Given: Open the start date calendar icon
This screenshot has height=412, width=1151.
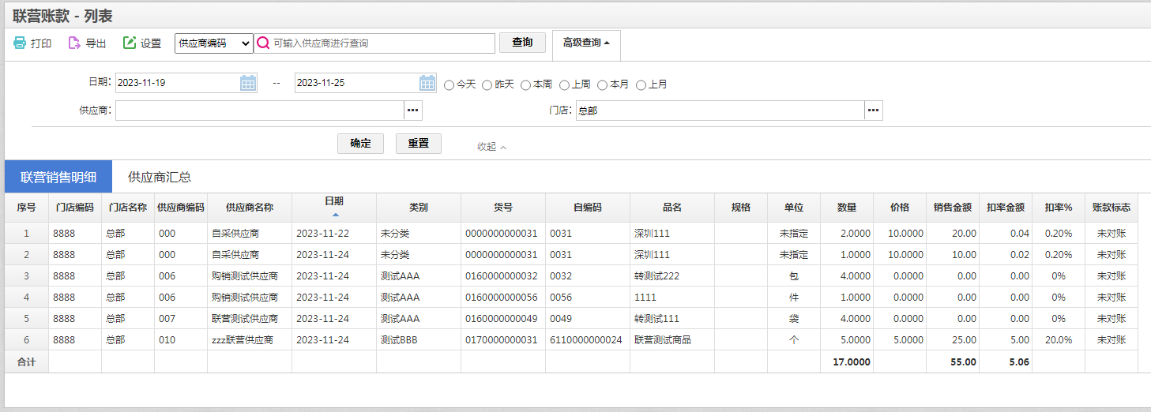Looking at the screenshot, I should [x=248, y=83].
